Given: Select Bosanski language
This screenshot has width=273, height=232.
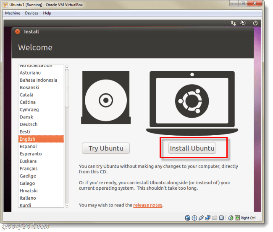Looking at the screenshot, I should tap(41, 88).
